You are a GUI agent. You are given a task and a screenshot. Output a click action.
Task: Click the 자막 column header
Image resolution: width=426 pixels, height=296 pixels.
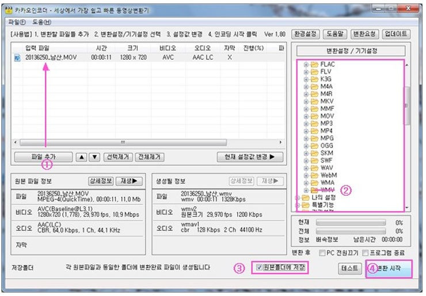(x=230, y=48)
